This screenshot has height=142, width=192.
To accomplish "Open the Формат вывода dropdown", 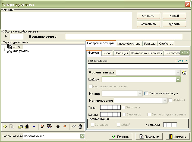I will (178, 73).
